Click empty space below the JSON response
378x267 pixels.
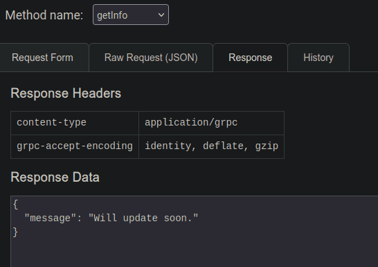pyautogui.click(x=195, y=254)
